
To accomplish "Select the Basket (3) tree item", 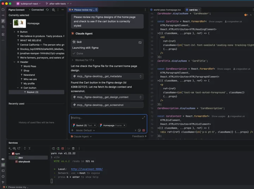I will click(36, 92).
